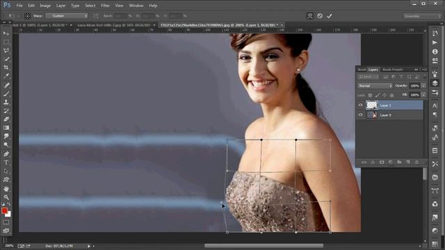Hide Layer 0 using its eye icon
445x250 pixels.
point(360,115)
